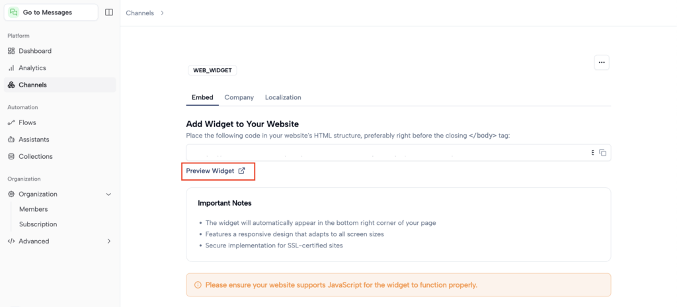
Task: Switch to the Localization tab
Action: pos(283,97)
